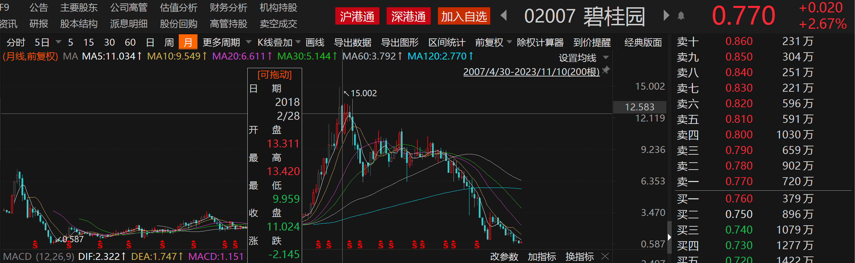The height and width of the screenshot is (263, 855).
Task: Click 深港通 red button
Action: [408, 16]
